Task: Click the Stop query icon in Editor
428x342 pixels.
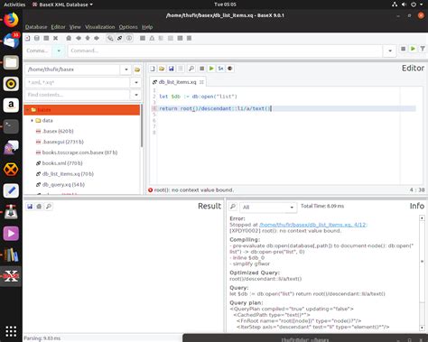Action: click(x=202, y=69)
